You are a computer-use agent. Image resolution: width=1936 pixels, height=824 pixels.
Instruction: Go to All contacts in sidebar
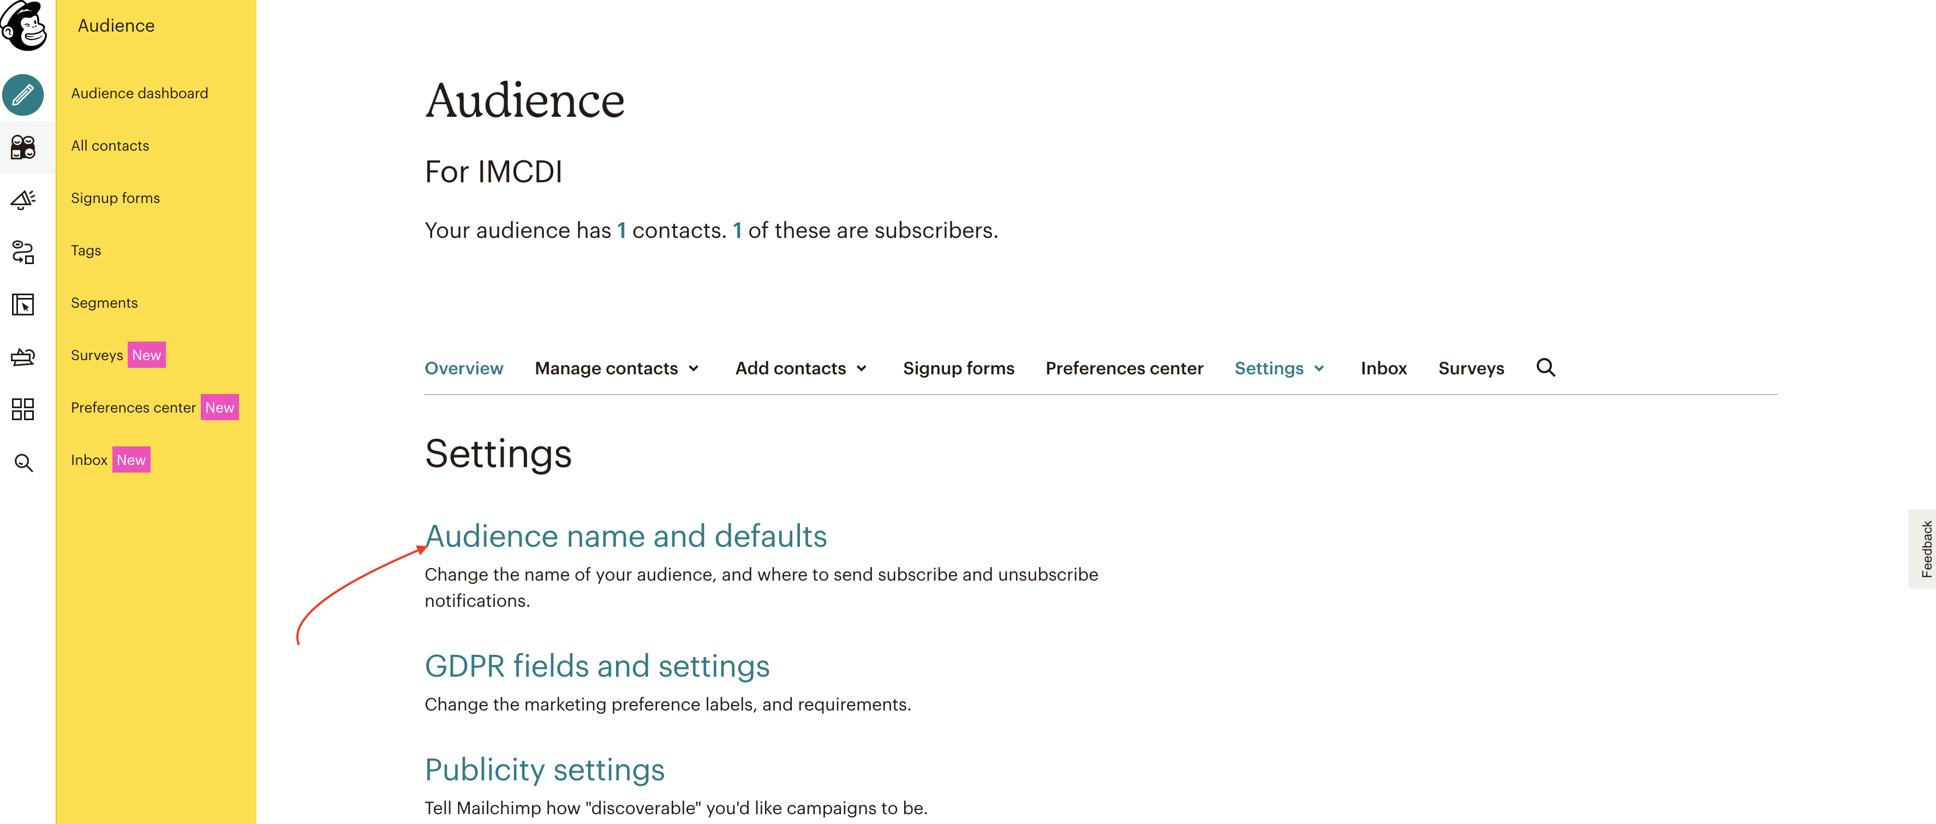point(110,146)
